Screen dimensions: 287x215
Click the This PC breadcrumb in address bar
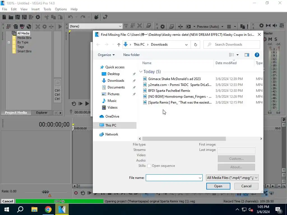[x=139, y=45]
